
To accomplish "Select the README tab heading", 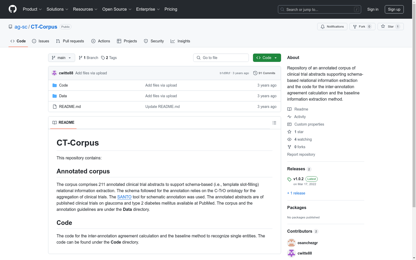I will [63, 122].
